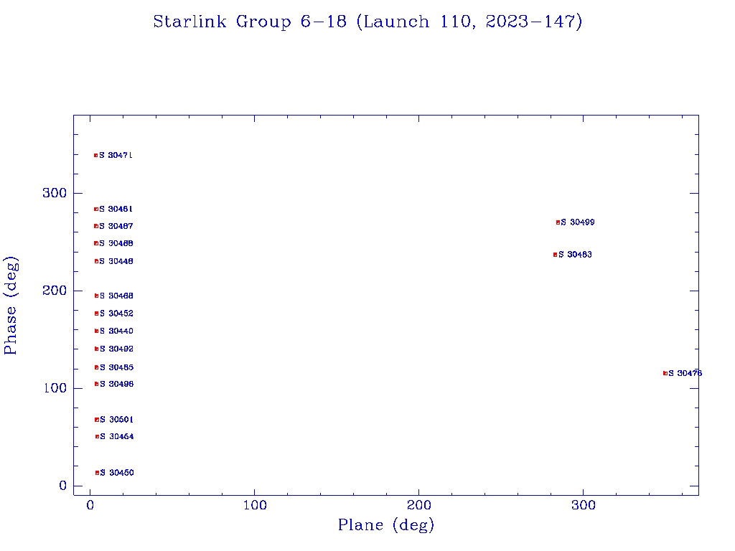Select the S 30450 satellite label
This screenshot has height=551, width=735.
tap(117, 474)
